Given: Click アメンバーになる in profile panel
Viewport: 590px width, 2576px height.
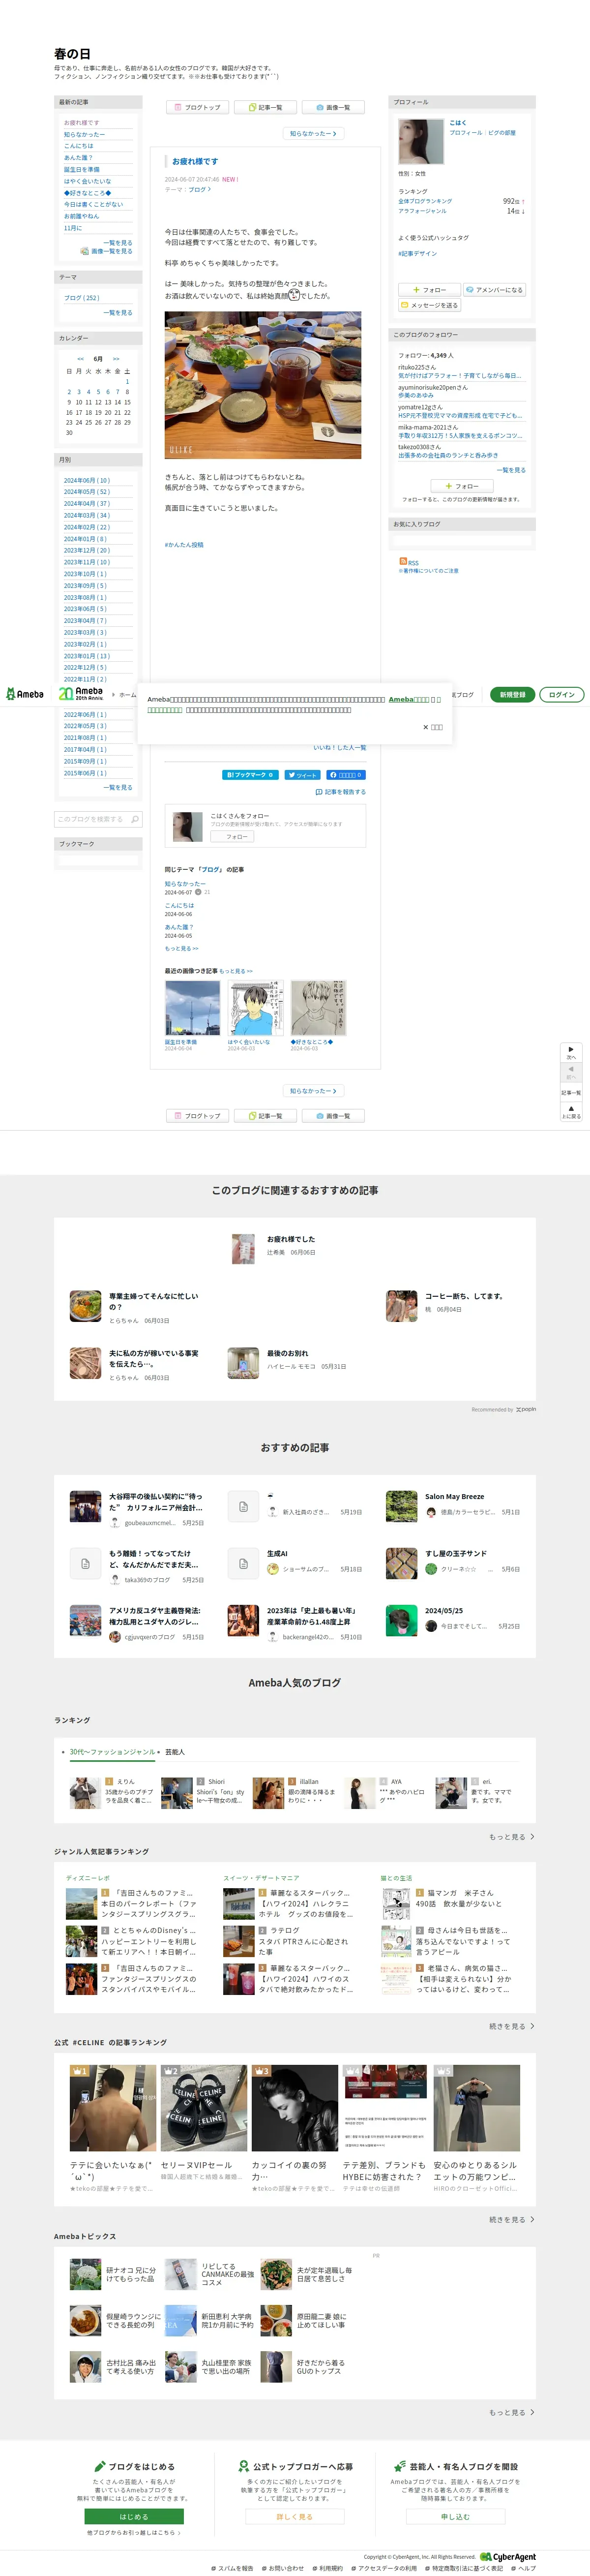Looking at the screenshot, I should (494, 290).
